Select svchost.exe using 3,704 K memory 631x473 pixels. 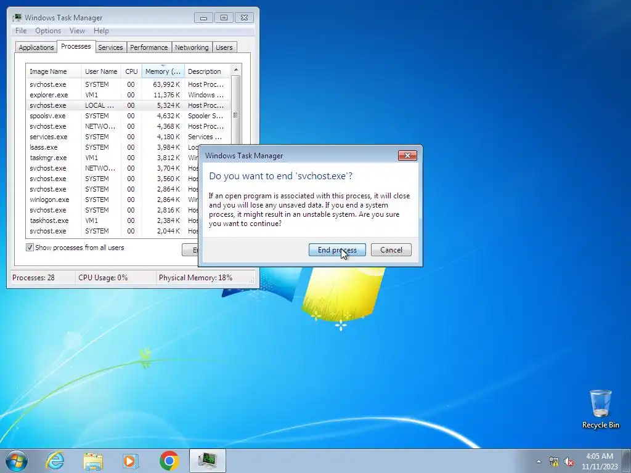click(x=113, y=168)
